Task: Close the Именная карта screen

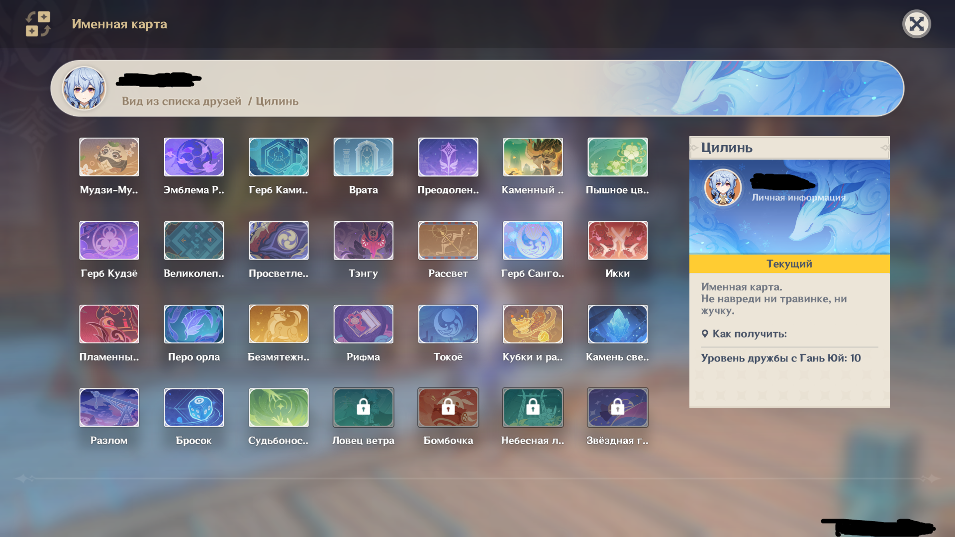Action: coord(916,24)
